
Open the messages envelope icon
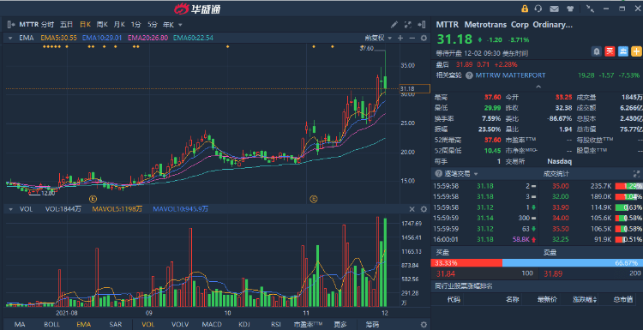coord(555,9)
